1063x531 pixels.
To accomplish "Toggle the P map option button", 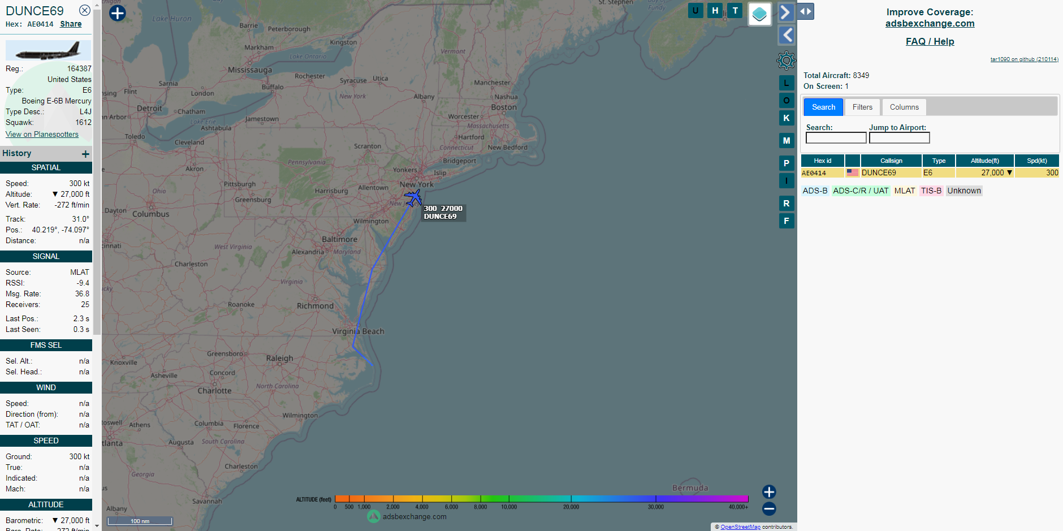I will point(787,163).
